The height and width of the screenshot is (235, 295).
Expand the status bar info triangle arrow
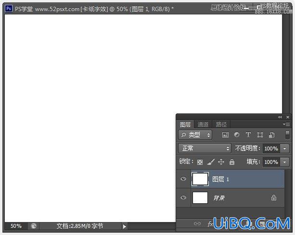124,226
